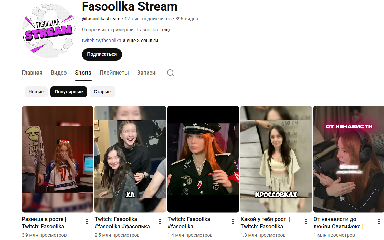Expand 'и ещё 3 ссылки' links list
This screenshot has width=384, height=240.
point(140,41)
